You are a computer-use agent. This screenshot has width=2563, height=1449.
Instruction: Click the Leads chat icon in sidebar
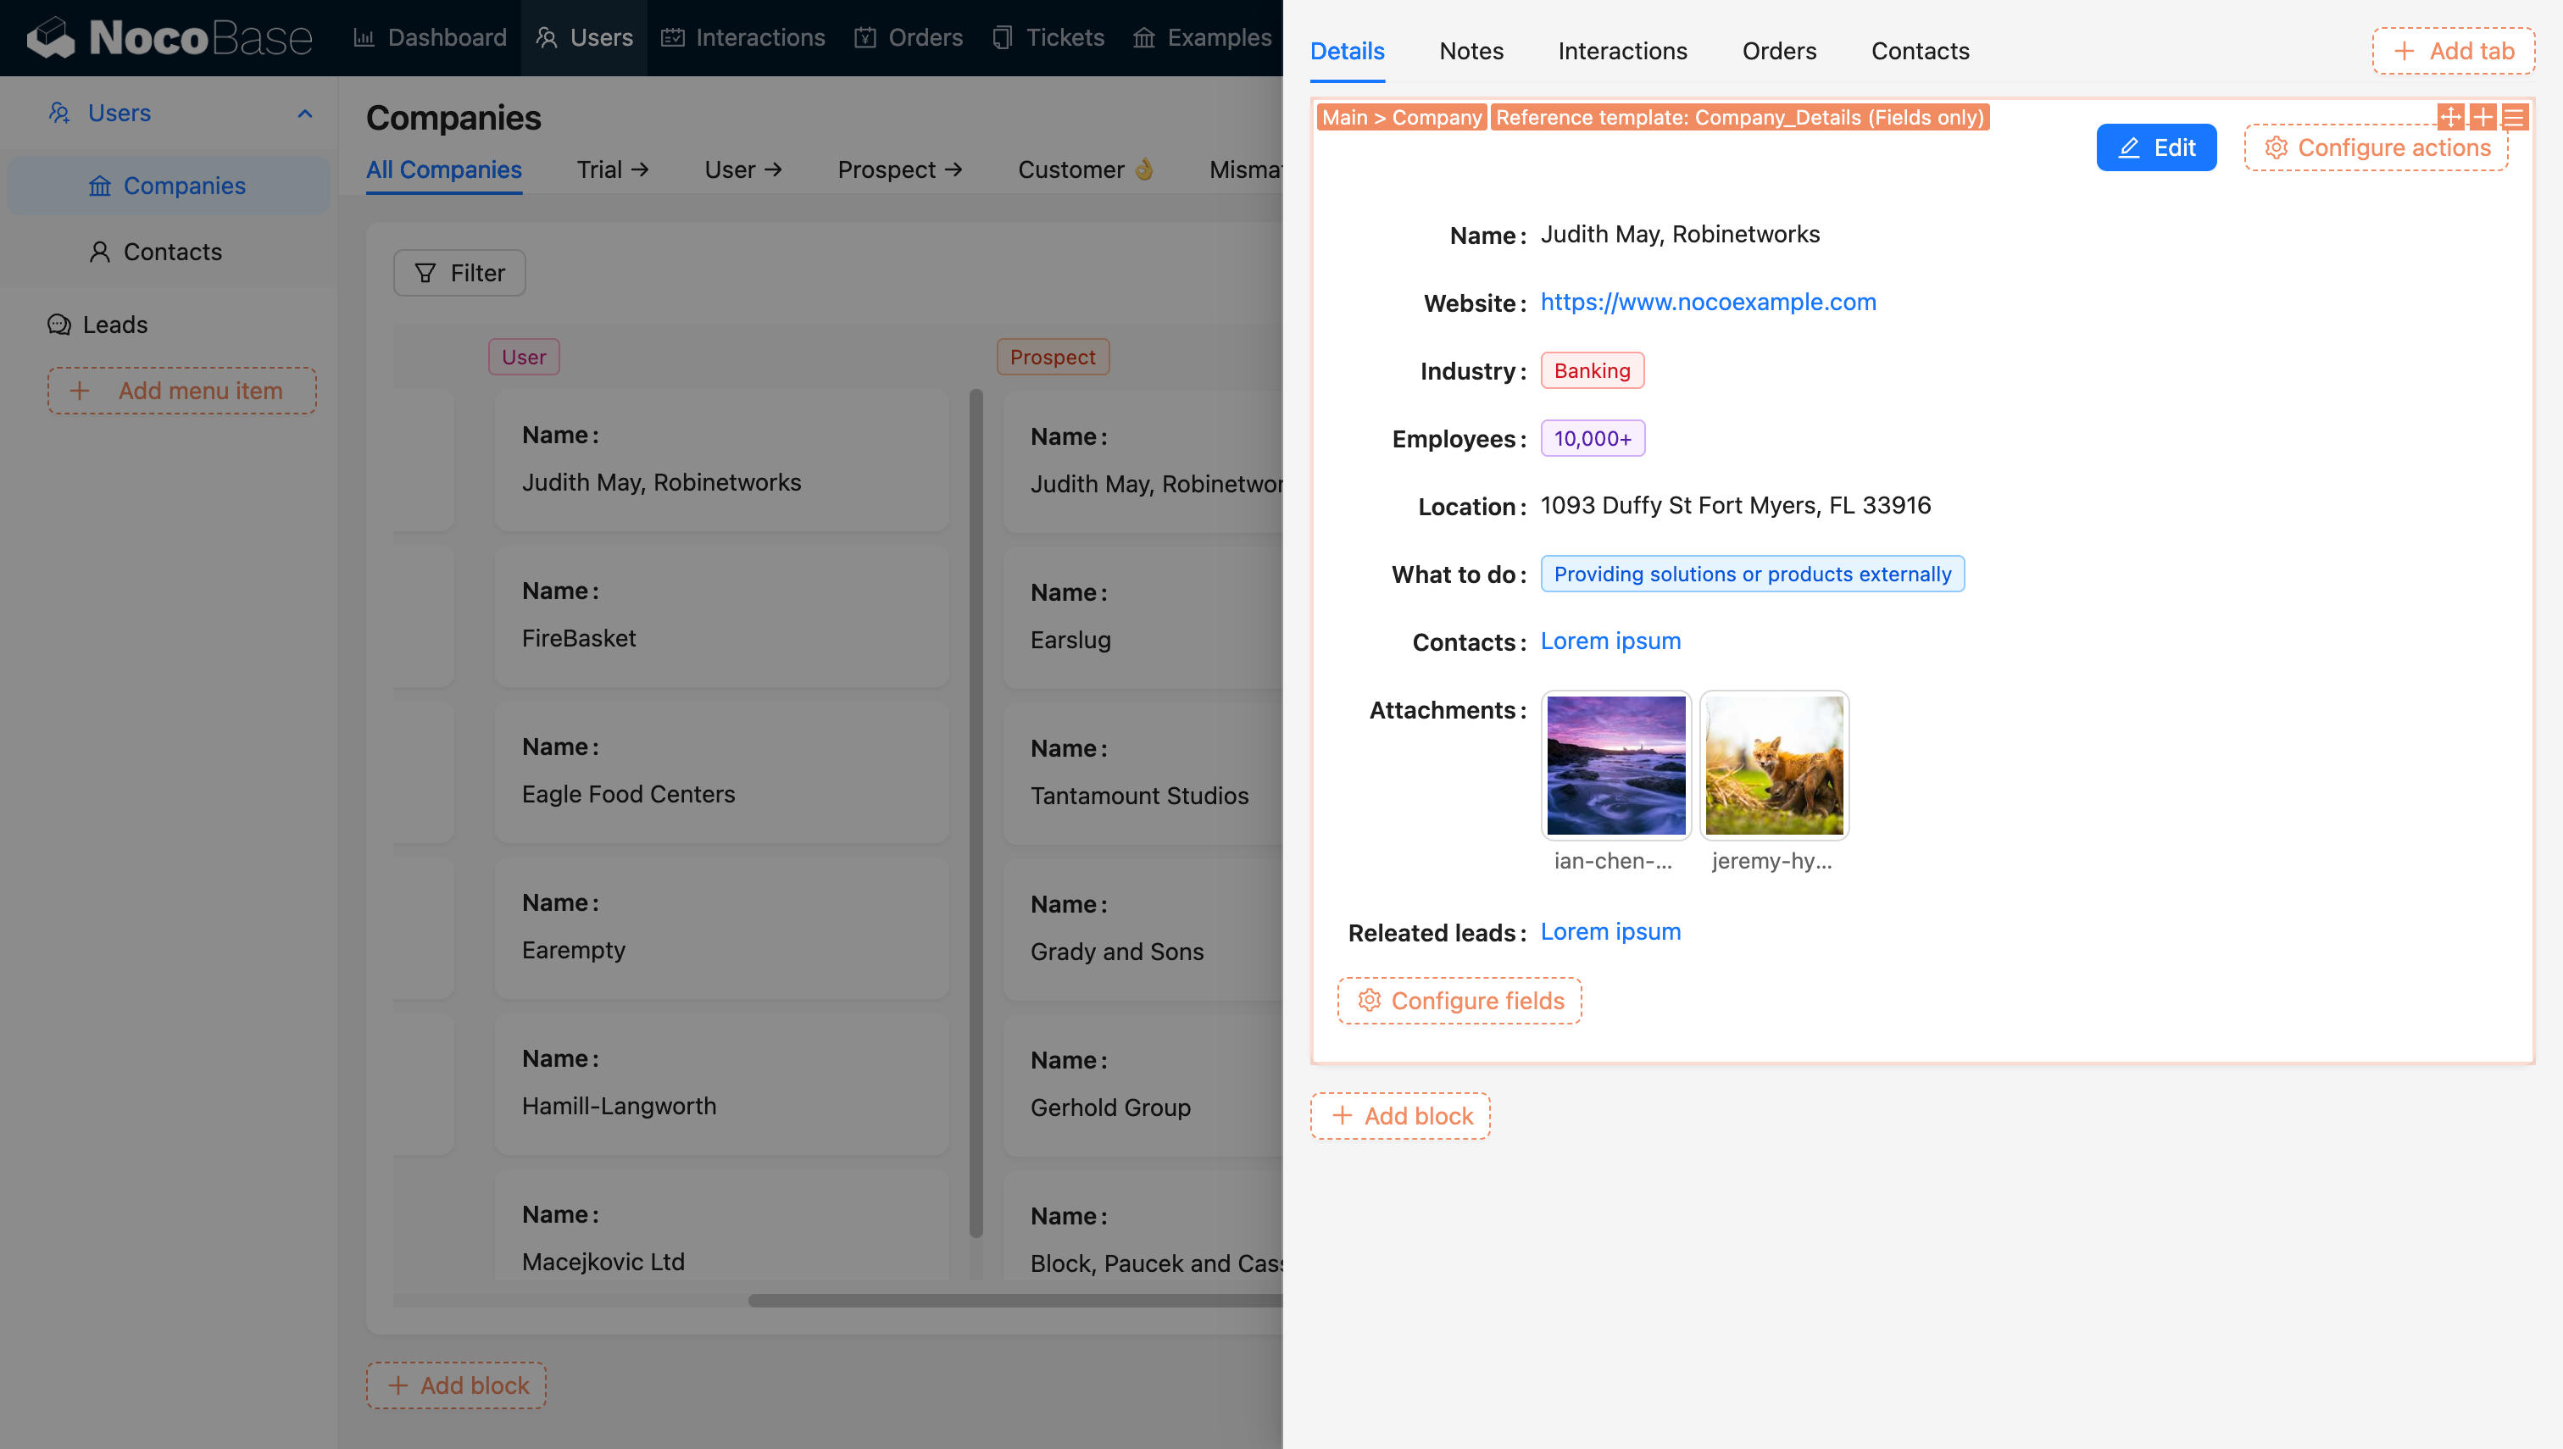click(59, 325)
